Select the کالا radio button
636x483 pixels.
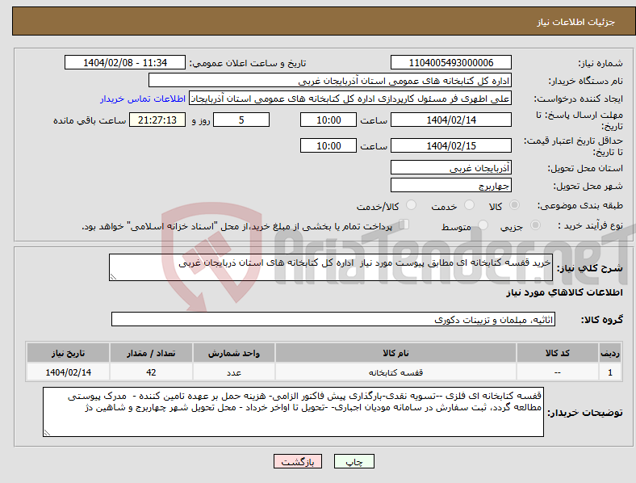click(x=514, y=205)
